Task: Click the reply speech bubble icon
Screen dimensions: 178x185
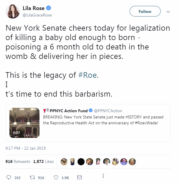Action: (9, 178)
